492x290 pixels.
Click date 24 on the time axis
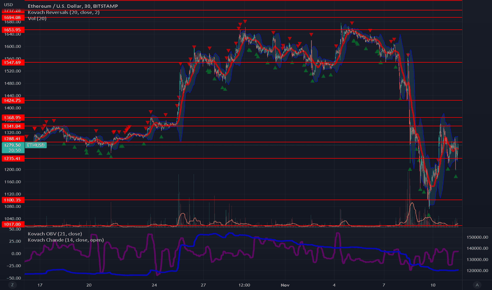tap(154, 285)
